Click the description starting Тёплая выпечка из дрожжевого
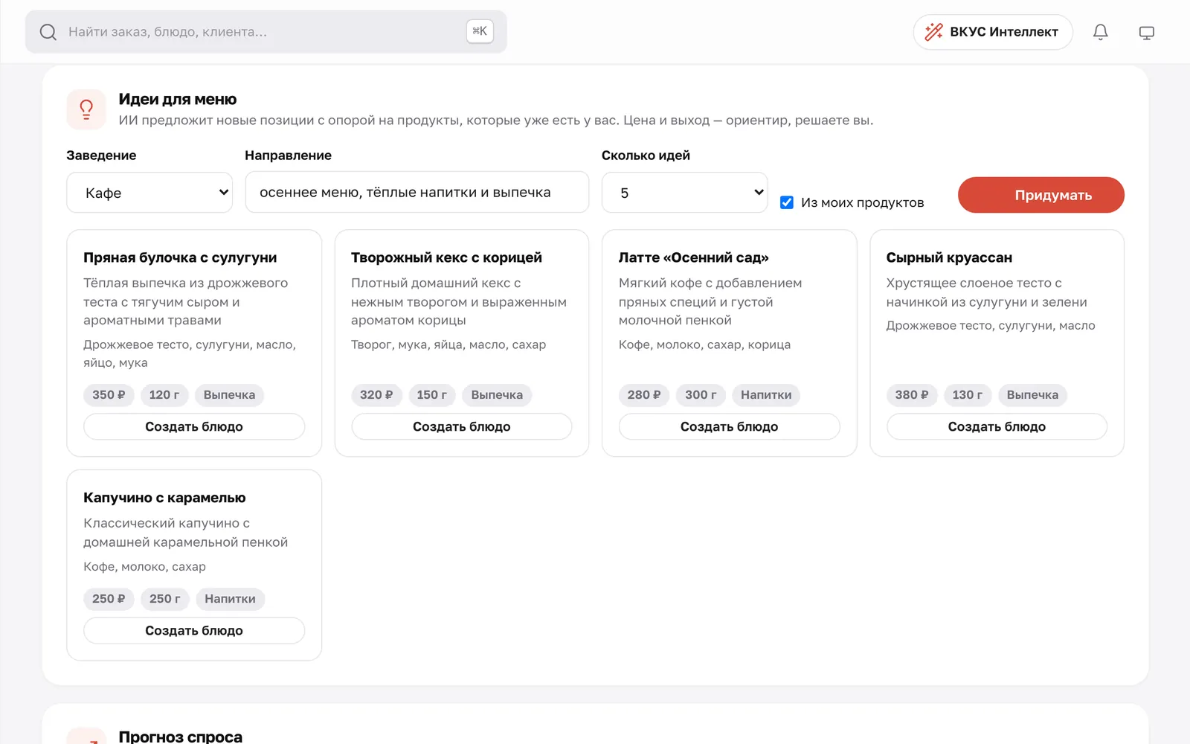 186,301
